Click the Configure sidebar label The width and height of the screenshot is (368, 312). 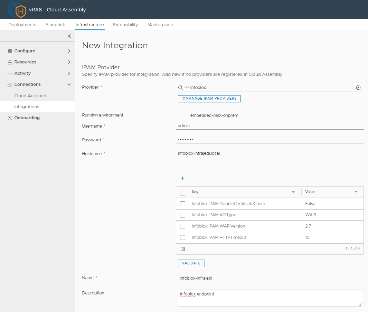pos(25,51)
